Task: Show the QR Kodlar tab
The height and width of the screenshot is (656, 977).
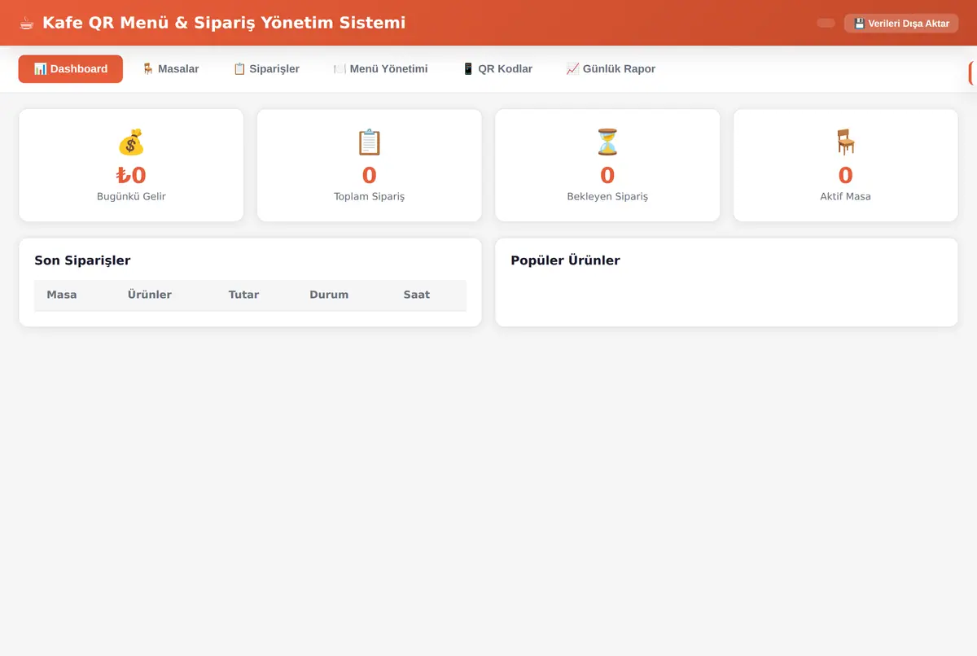Action: coord(497,69)
